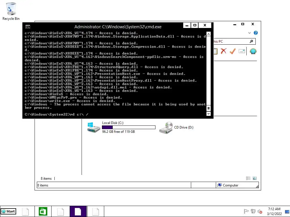The height and width of the screenshot is (217, 290).
Task: Open the taskbar clock showing 7:12 AM
Action: point(274,211)
